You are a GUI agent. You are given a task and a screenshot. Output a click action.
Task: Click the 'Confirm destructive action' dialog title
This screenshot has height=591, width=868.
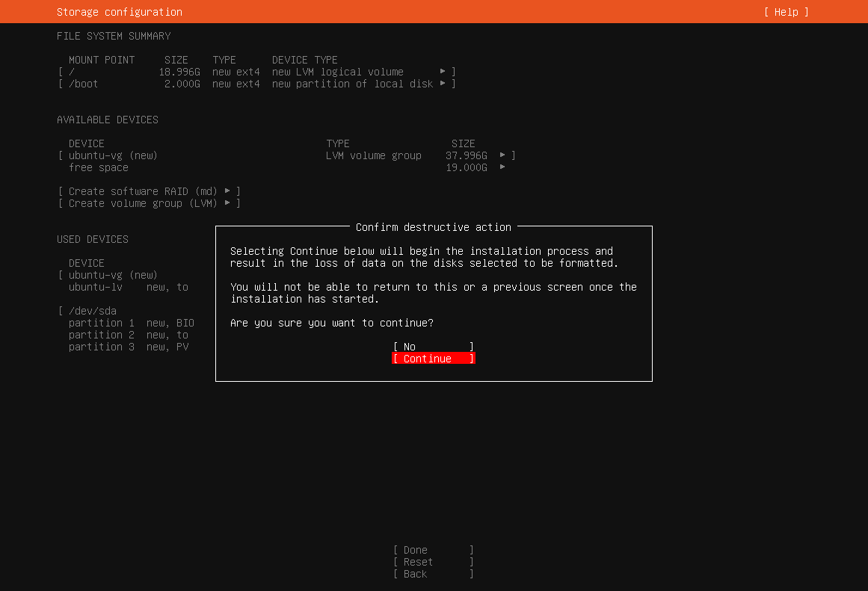[x=434, y=227]
